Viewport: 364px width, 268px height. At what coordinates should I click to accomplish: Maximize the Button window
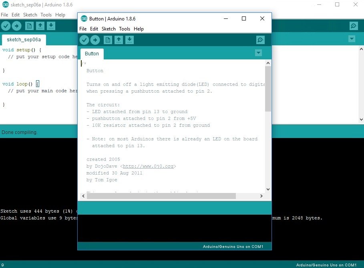coord(244,18)
